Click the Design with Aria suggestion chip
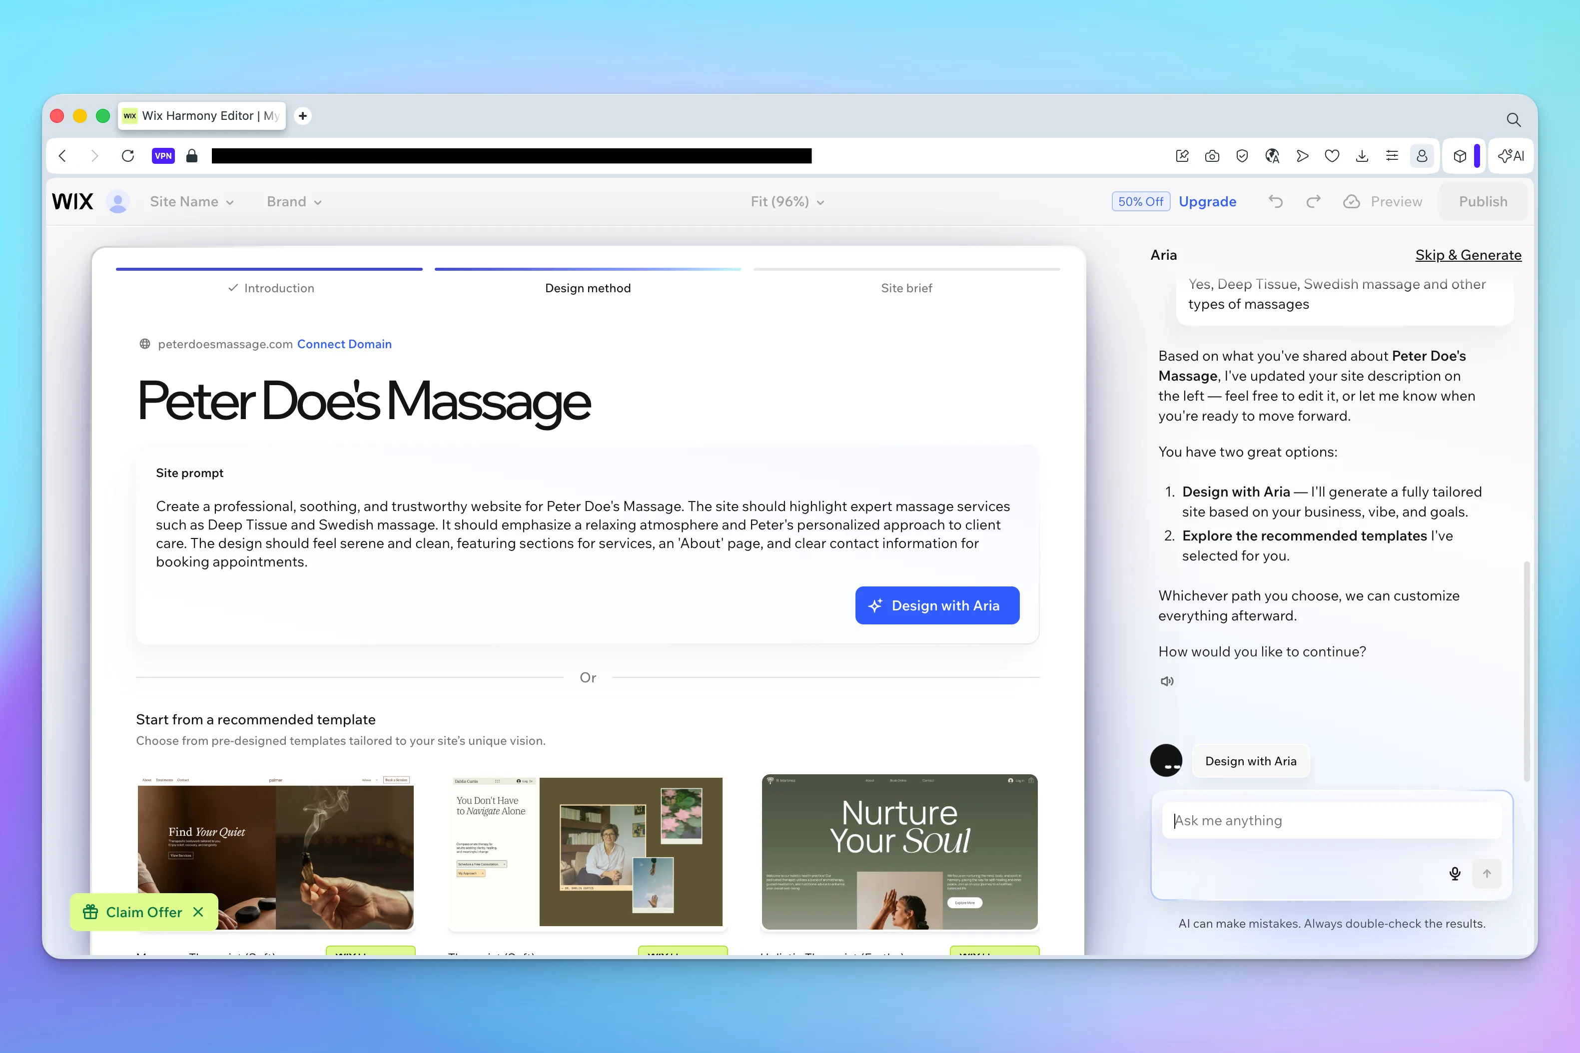This screenshot has height=1053, width=1580. (x=1251, y=761)
